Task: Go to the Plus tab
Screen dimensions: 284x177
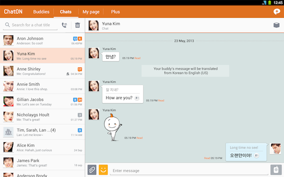Action: click(x=115, y=12)
